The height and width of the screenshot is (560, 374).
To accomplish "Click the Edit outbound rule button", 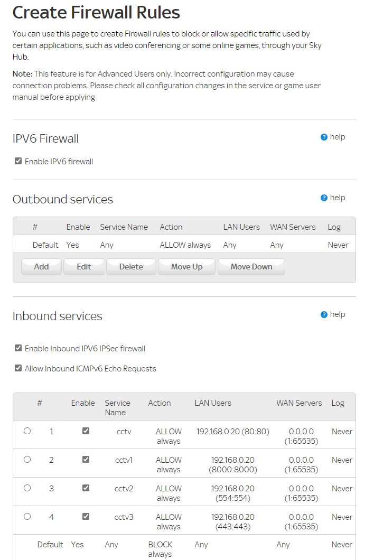I will coord(84,267).
